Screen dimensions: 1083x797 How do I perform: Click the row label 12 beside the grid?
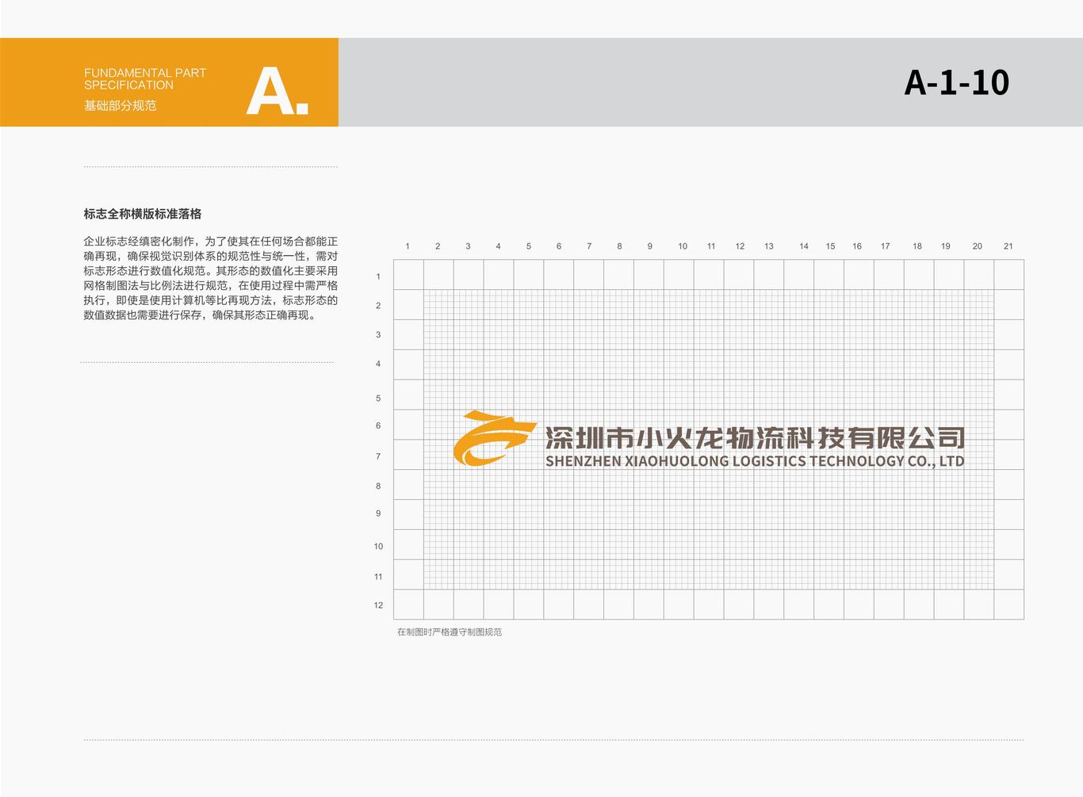tap(378, 605)
